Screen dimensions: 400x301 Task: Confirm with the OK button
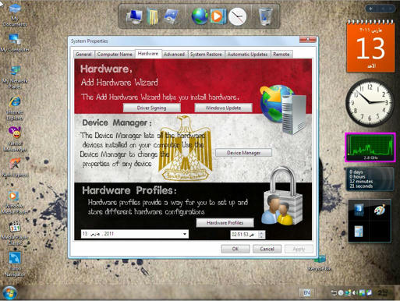pyautogui.click(x=235, y=249)
